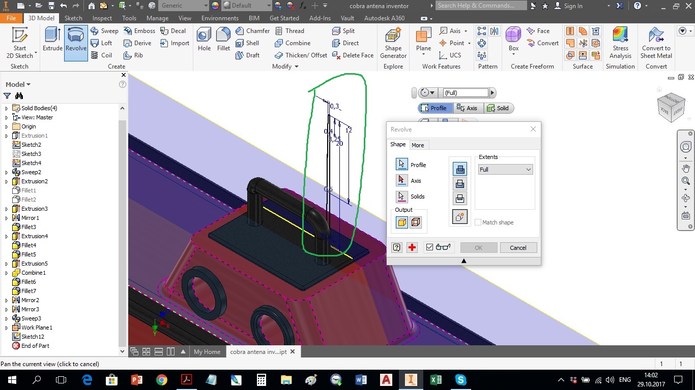Click Convert to Sheet Metal
This screenshot has height=390, width=695.
(656, 43)
